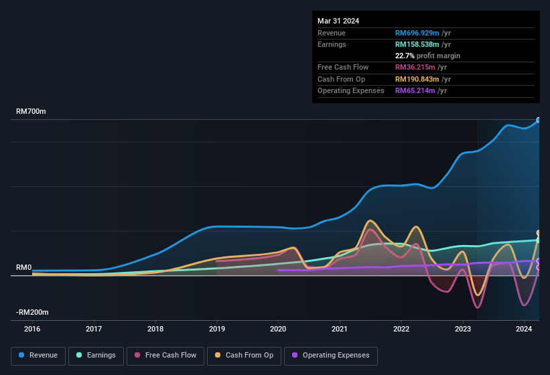Click the Earnings teal endpoint marker
Screen dimensions: 550x375
(x=539, y=240)
